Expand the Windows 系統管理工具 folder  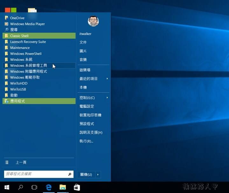pyautogui.click(x=39, y=66)
